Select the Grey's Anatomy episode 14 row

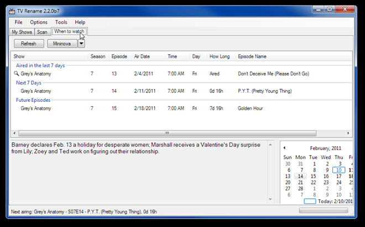pyautogui.click(x=181, y=91)
